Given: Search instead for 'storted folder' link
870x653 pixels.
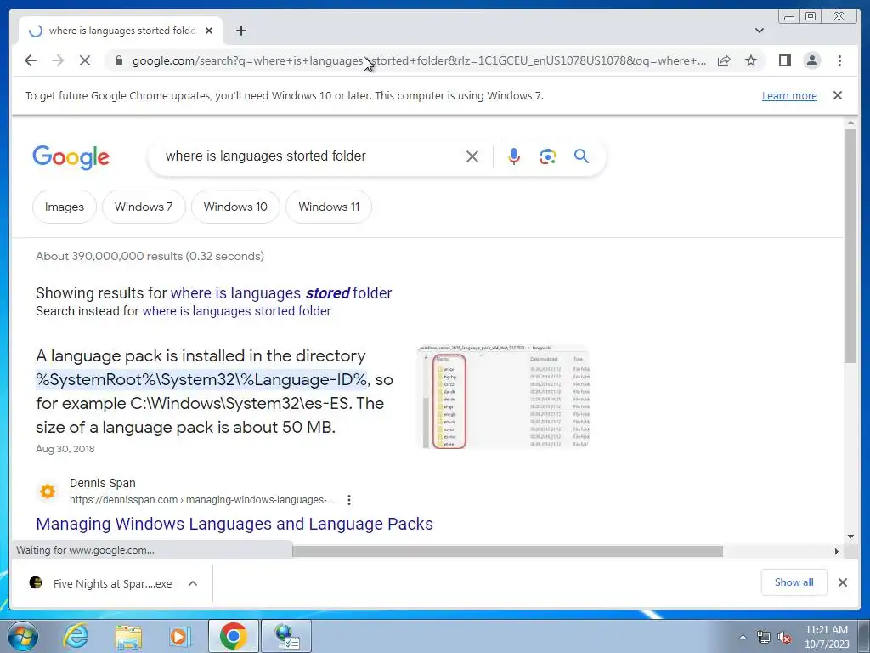Looking at the screenshot, I should [x=236, y=311].
